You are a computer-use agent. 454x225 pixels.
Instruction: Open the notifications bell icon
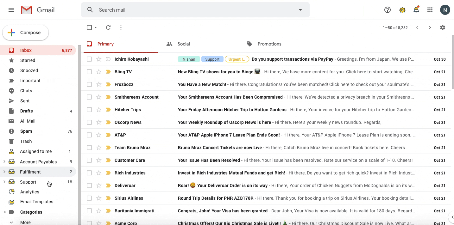click(x=416, y=10)
